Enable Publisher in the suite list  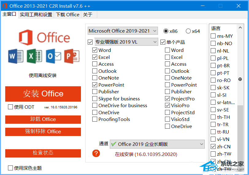point(95,91)
